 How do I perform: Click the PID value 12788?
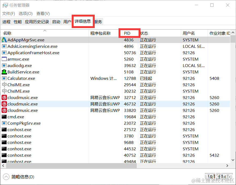pos(130,78)
